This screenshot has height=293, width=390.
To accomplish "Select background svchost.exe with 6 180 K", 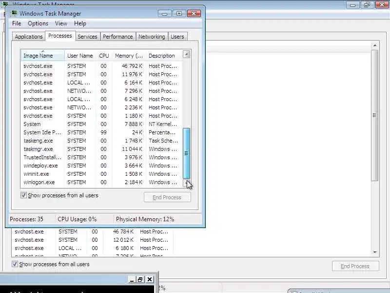I will 92,248.
